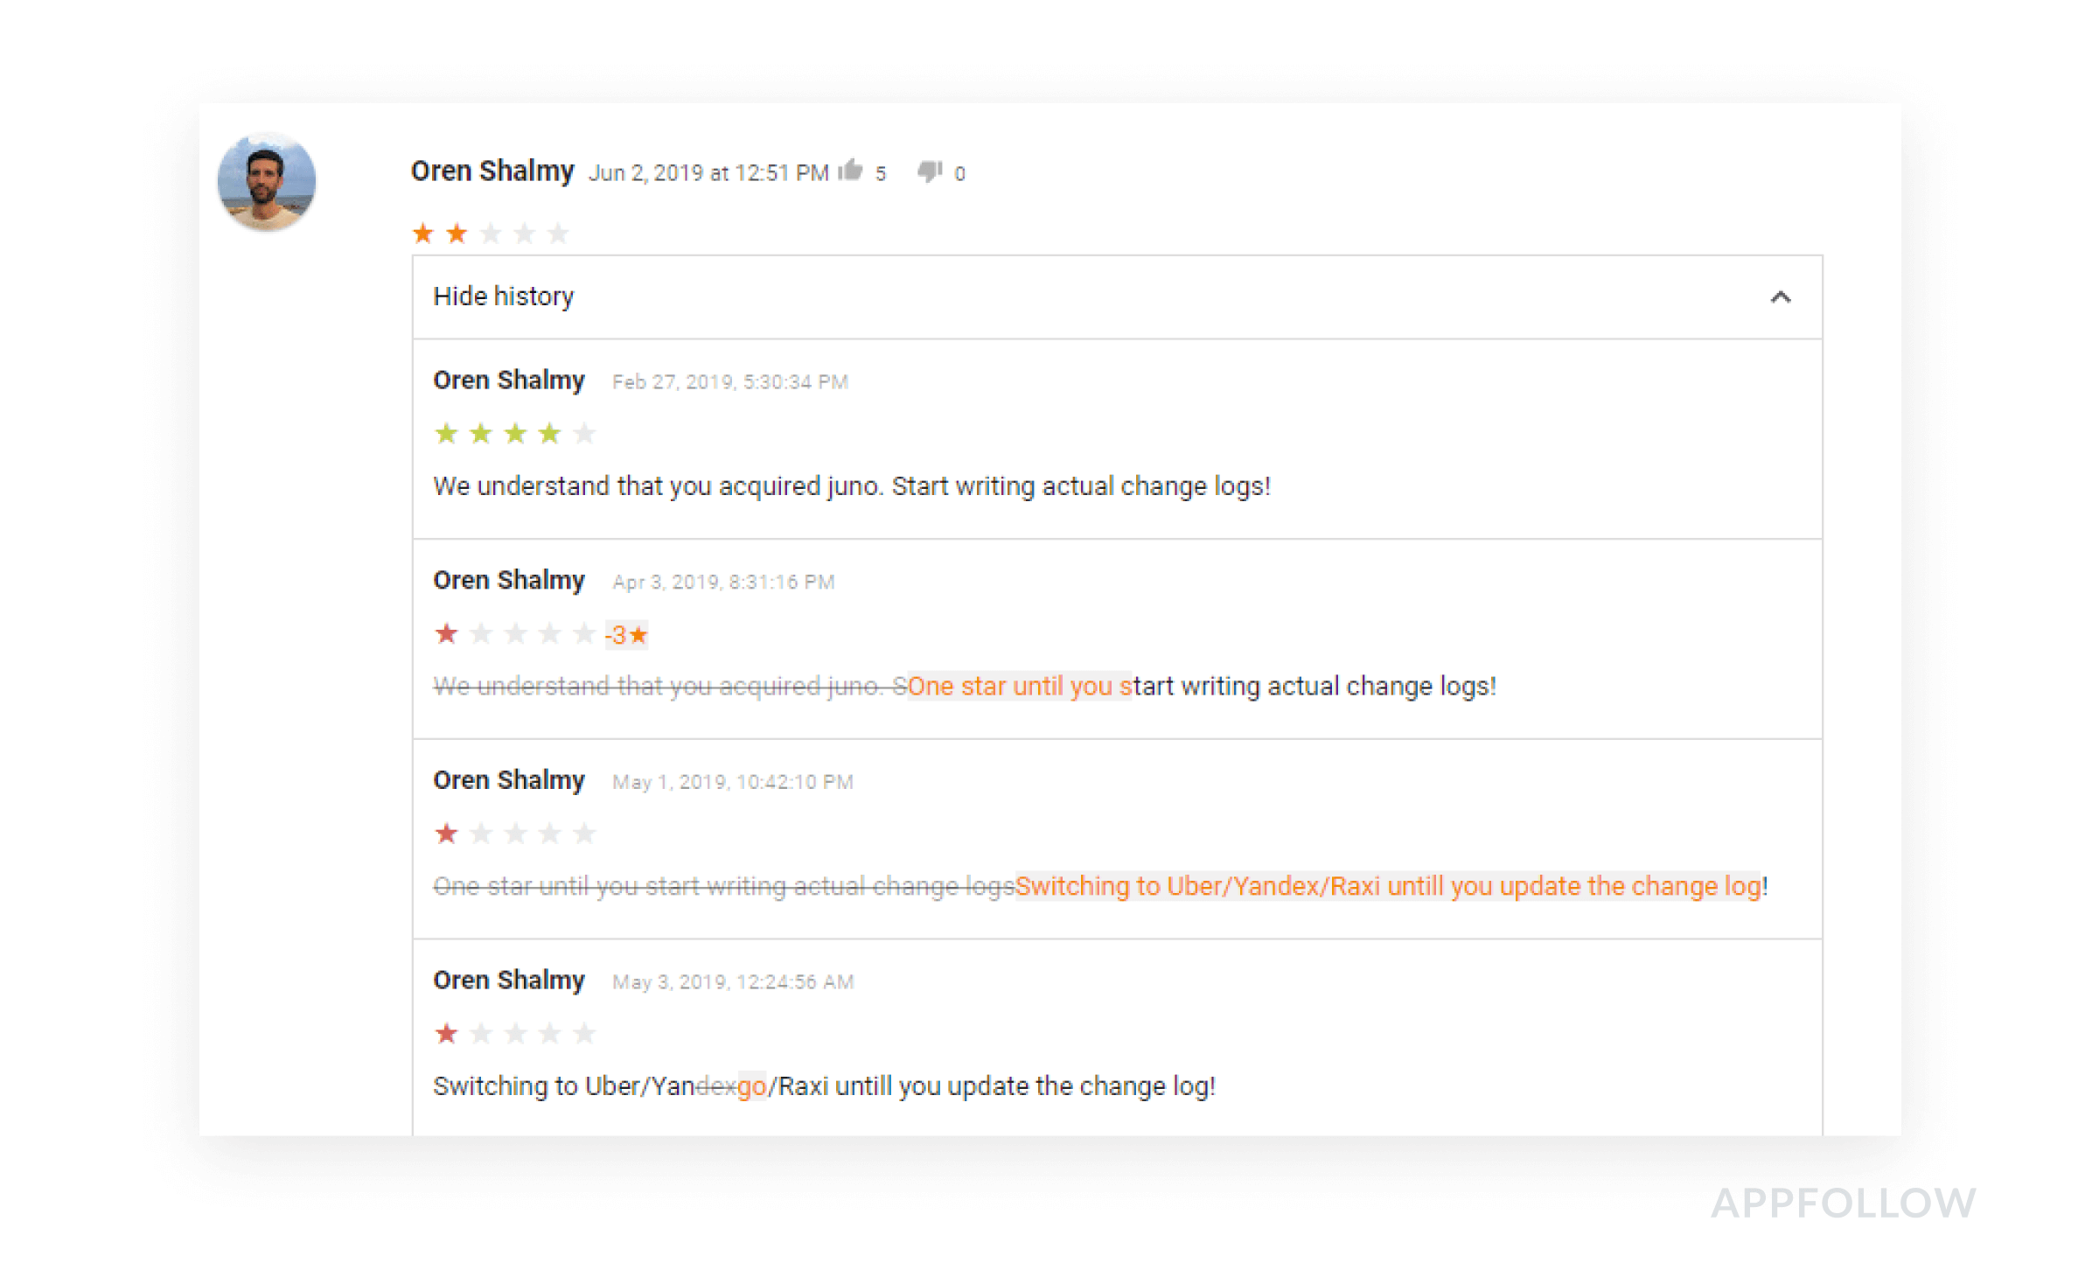Click the one-star rating from May 1
2099x1270 pixels.
pos(514,834)
